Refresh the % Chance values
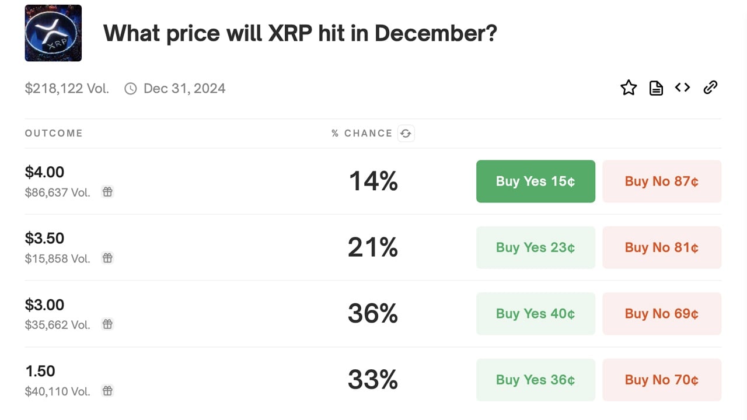The height and width of the screenshot is (420, 747). pos(406,133)
